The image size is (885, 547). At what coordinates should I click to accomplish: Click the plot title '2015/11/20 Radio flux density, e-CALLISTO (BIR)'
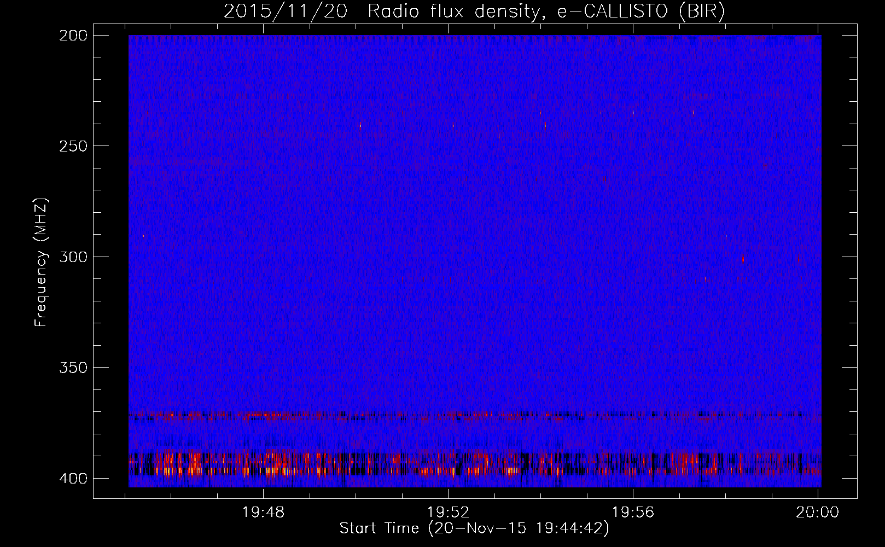[474, 11]
